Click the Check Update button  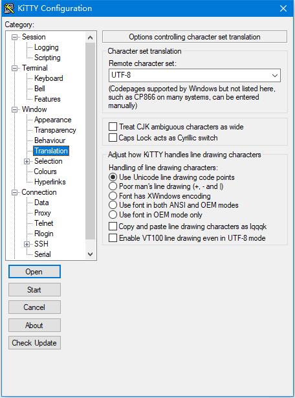click(34, 343)
